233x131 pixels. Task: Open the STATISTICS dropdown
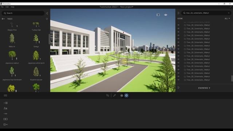coord(204,88)
